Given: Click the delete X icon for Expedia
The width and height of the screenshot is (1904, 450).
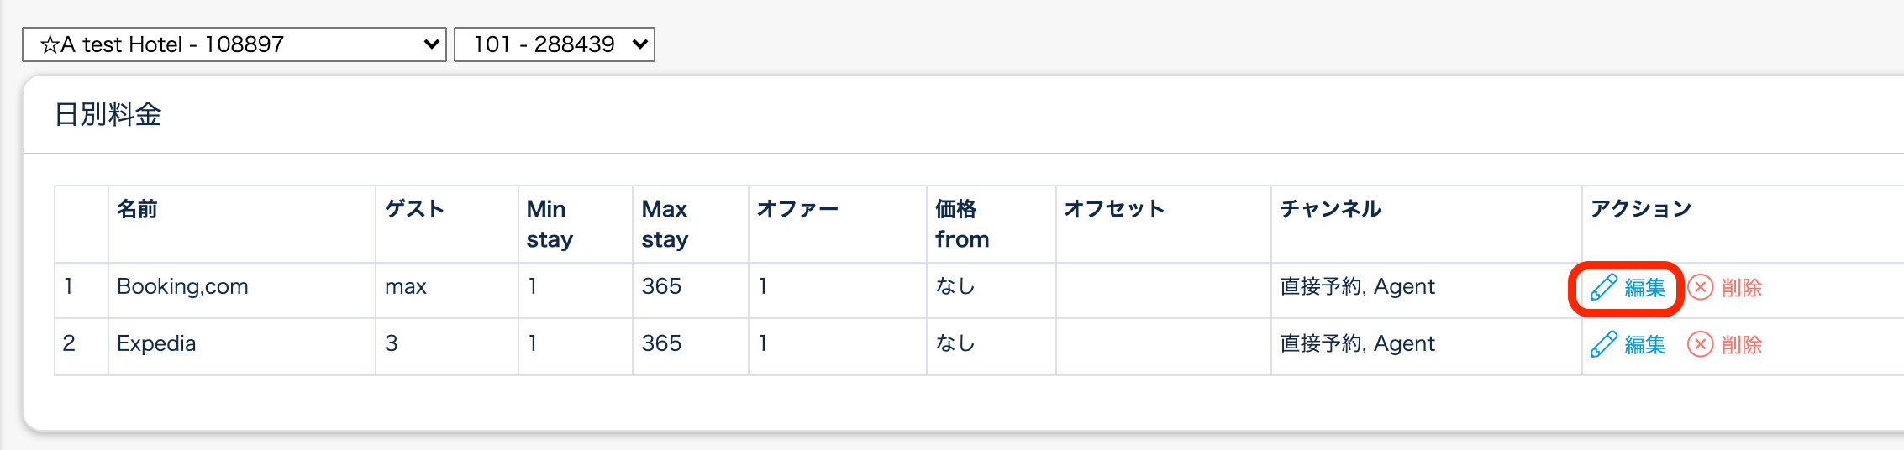Looking at the screenshot, I should point(1701,344).
